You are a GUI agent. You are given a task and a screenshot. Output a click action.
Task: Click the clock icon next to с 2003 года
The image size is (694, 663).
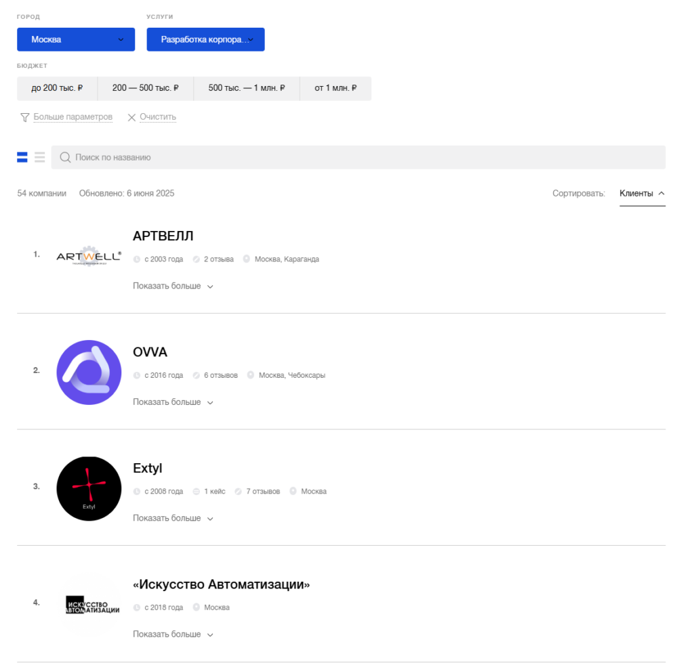(137, 259)
